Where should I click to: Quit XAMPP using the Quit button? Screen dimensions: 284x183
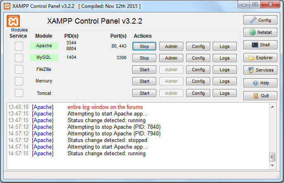pos(260,96)
